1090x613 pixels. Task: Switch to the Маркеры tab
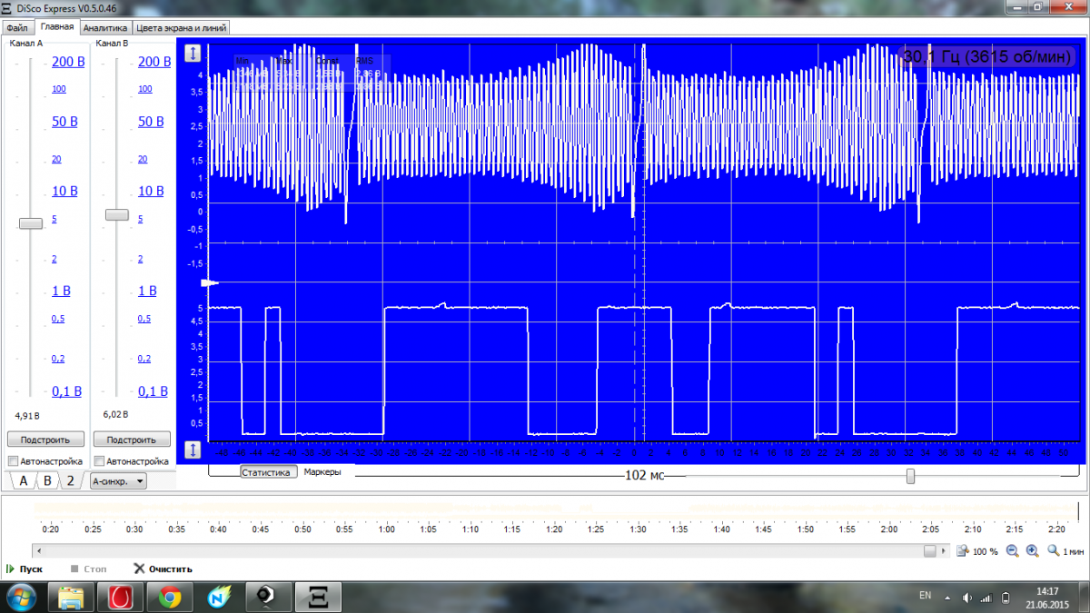322,472
